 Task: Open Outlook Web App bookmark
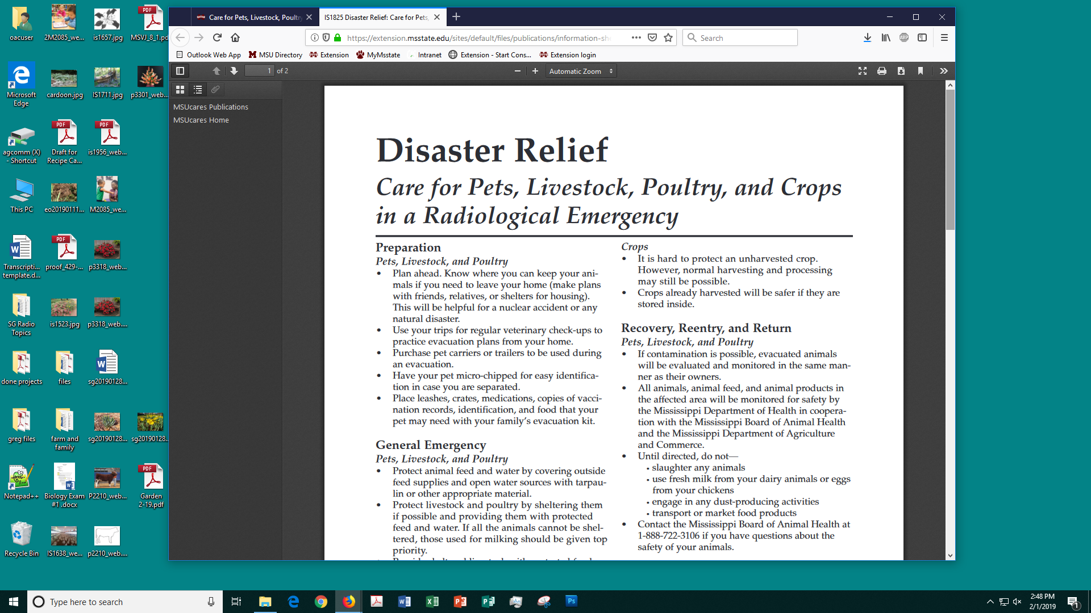[209, 55]
